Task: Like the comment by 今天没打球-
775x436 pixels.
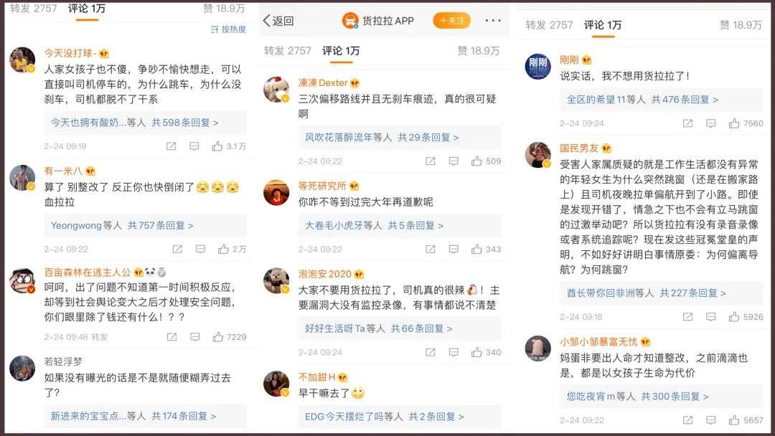Action: (217, 146)
